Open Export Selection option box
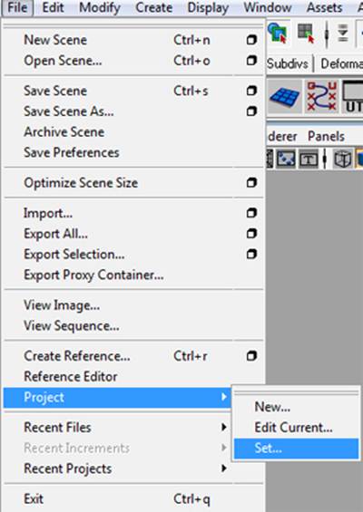The width and height of the screenshot is (363, 512). (x=251, y=254)
